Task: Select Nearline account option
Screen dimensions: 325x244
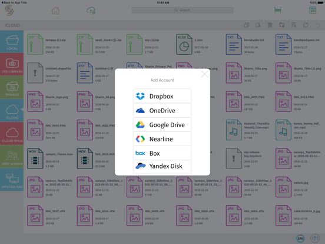Action: (x=162, y=139)
